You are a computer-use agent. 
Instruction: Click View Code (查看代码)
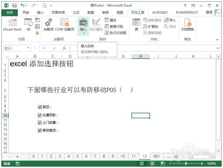coord(114,26)
